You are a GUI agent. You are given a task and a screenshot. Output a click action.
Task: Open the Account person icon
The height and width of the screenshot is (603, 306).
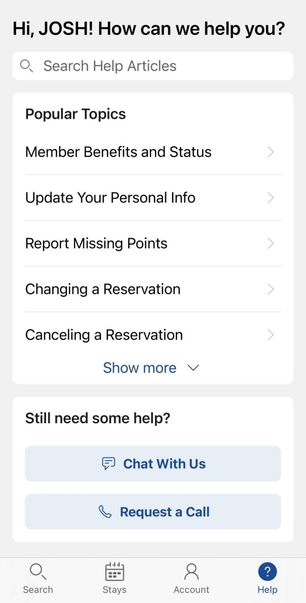click(191, 572)
